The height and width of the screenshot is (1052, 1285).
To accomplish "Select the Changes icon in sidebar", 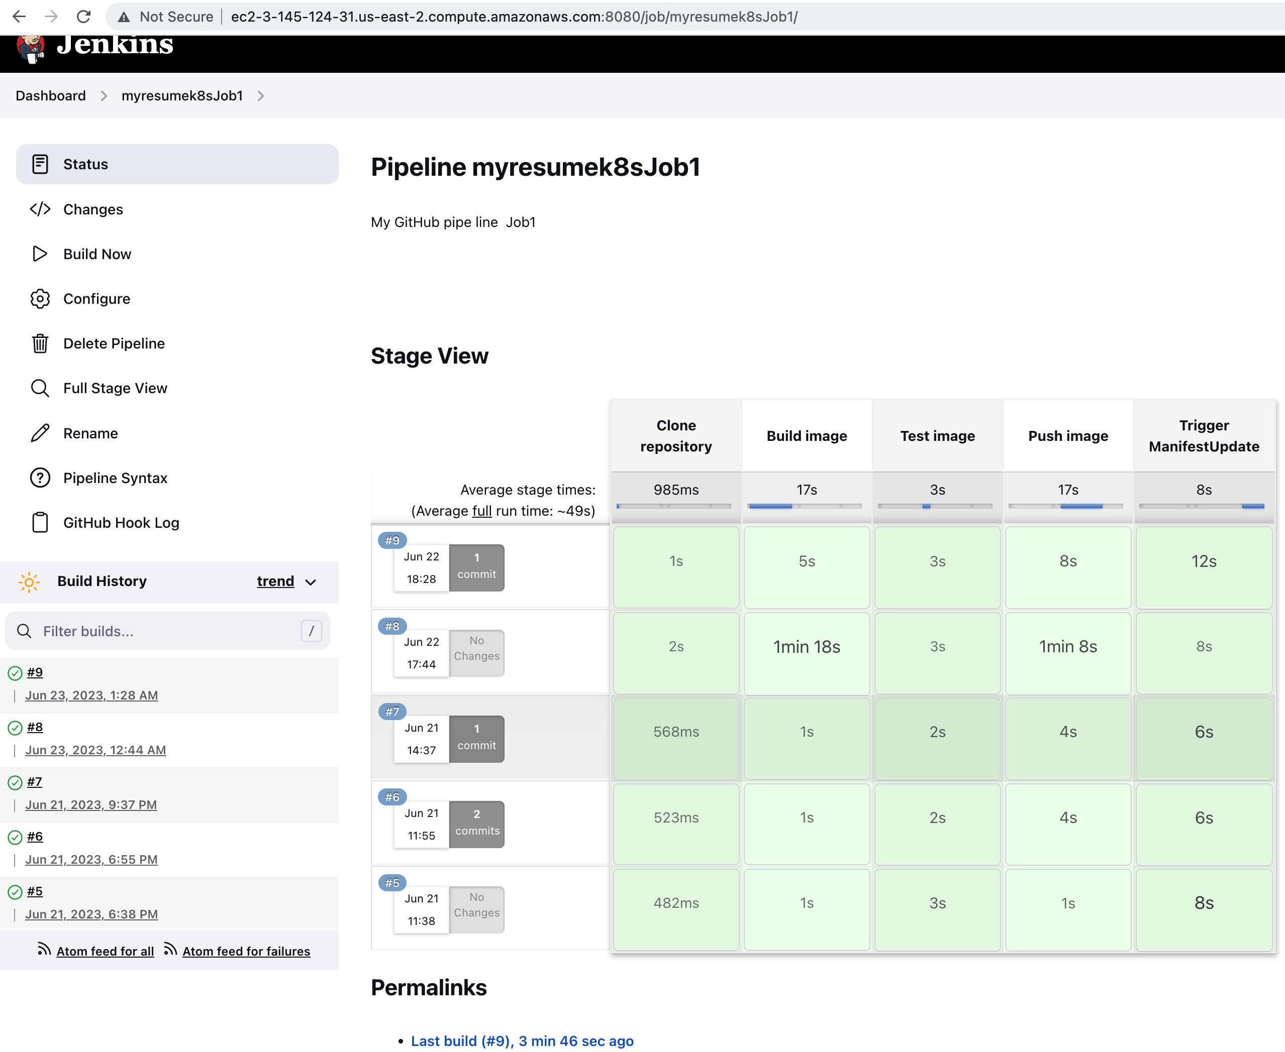I will point(40,209).
